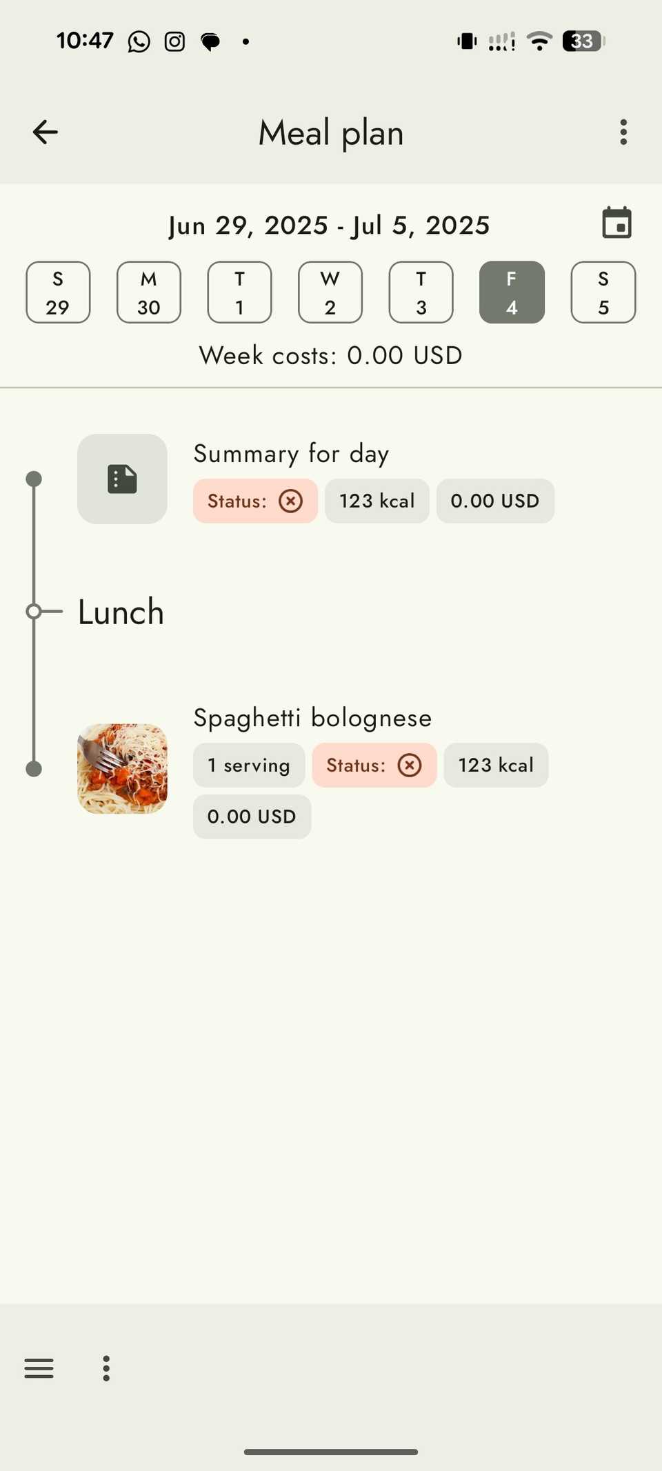This screenshot has width=662, height=1471.
Task: Tap the back arrow to leave Meal plan
Action: pyautogui.click(x=44, y=132)
